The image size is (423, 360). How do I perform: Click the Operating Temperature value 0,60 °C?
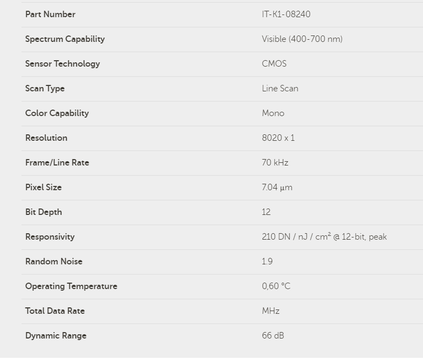point(276,286)
